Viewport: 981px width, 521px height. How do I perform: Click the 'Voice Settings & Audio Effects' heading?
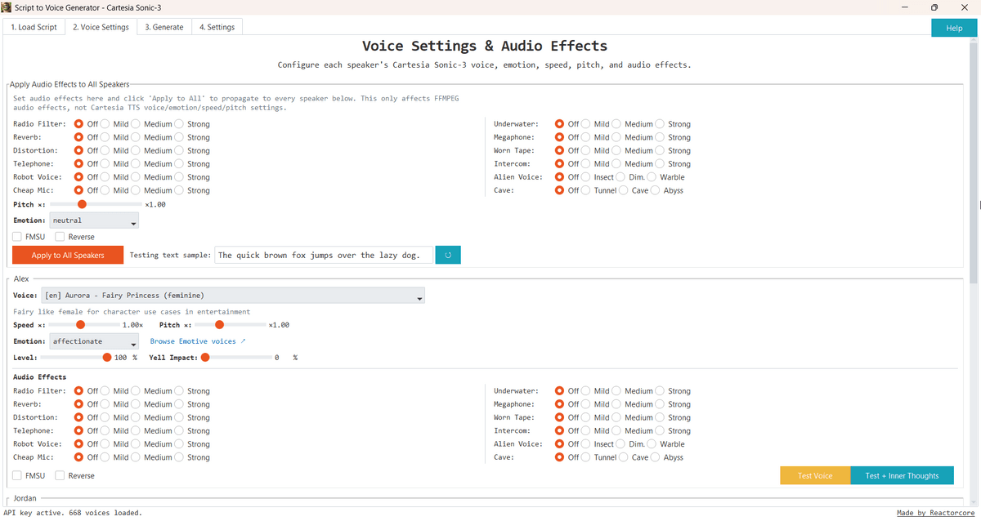[485, 47]
